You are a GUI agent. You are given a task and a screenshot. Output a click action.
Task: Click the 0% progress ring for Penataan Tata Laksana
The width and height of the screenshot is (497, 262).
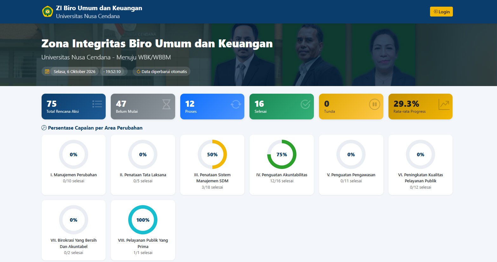143,154
